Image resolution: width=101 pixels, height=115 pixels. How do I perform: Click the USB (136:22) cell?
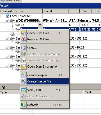78,65
